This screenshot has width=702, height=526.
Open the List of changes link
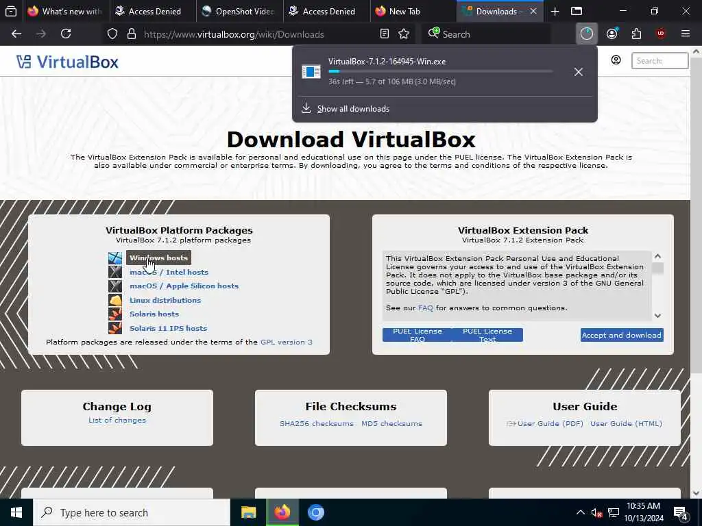coord(117,420)
